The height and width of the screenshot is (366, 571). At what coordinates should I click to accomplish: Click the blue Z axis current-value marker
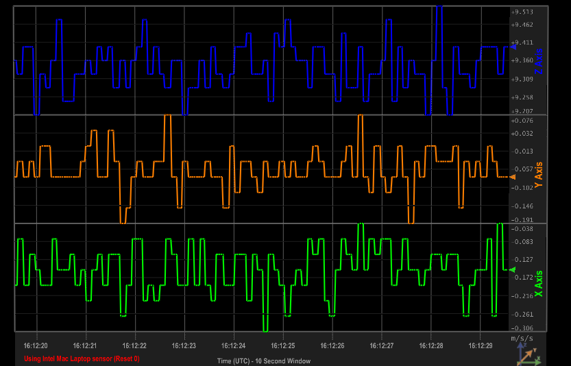[x=513, y=47]
